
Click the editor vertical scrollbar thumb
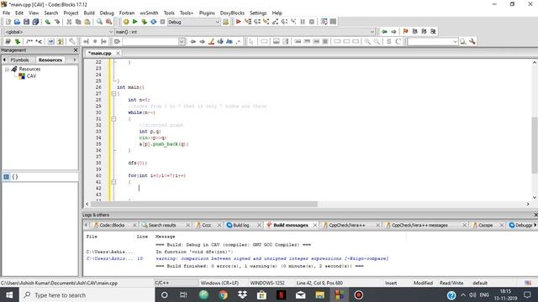coord(535,145)
